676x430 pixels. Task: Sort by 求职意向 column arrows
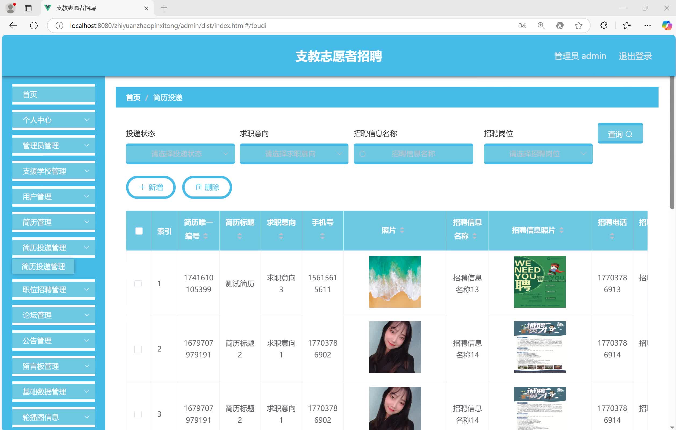281,236
